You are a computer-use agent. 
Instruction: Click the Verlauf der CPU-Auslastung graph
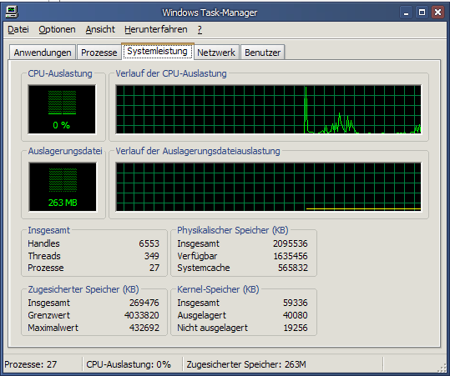(x=268, y=109)
